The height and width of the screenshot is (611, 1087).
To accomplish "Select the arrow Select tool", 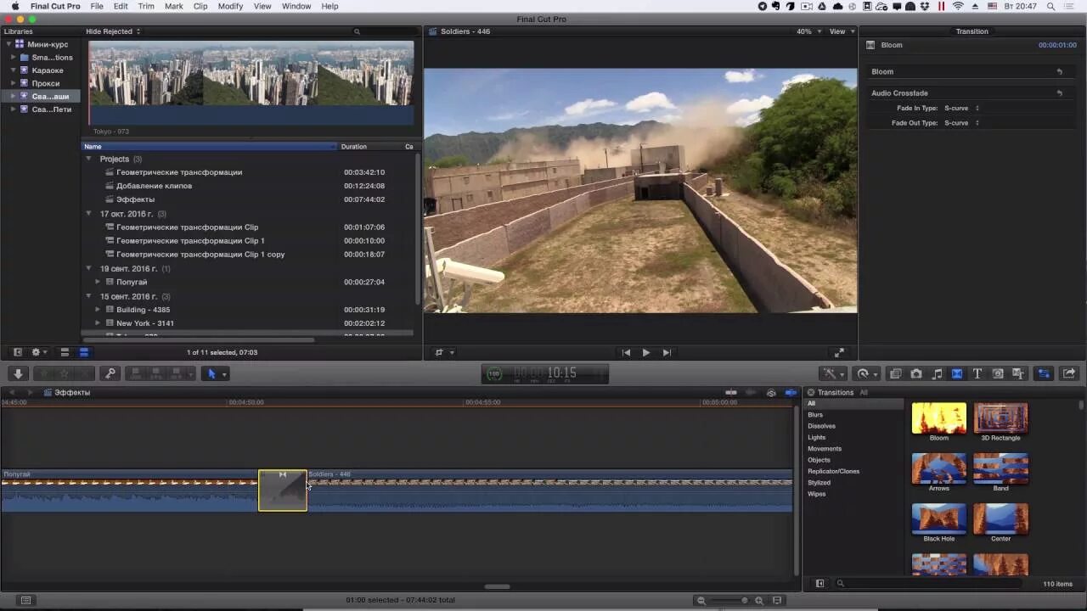I will 211,373.
